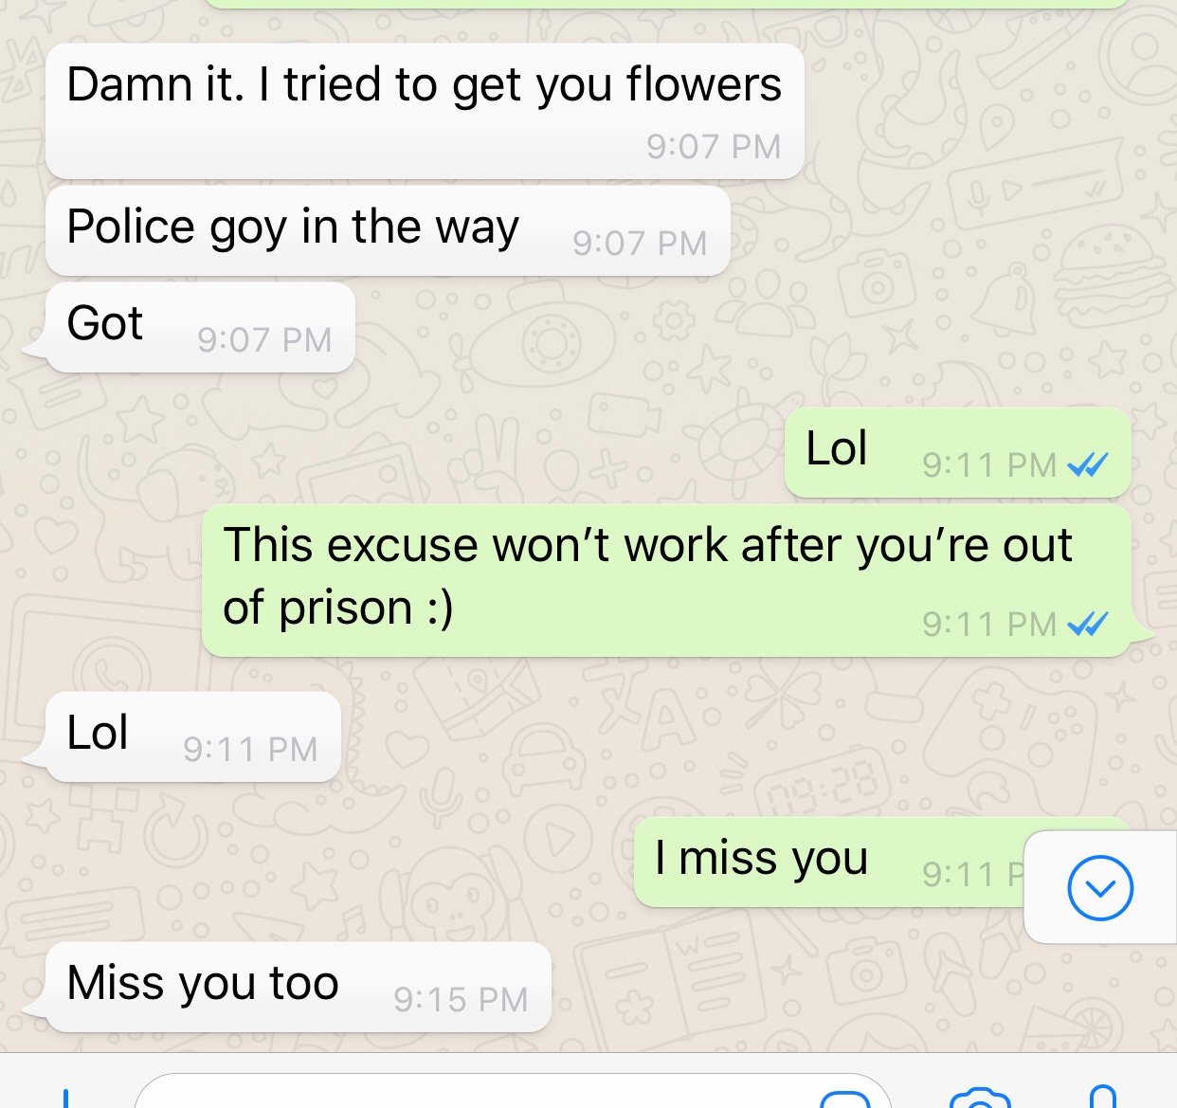Tap the 9:15 PM timestamp

(461, 1000)
